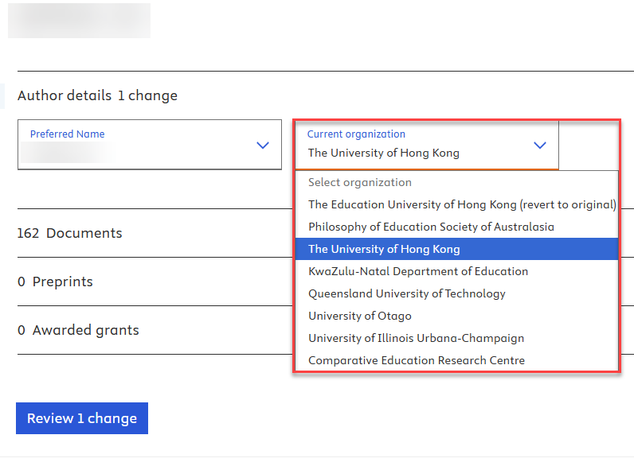Expand the 0 Preprints section

pyautogui.click(x=55, y=282)
